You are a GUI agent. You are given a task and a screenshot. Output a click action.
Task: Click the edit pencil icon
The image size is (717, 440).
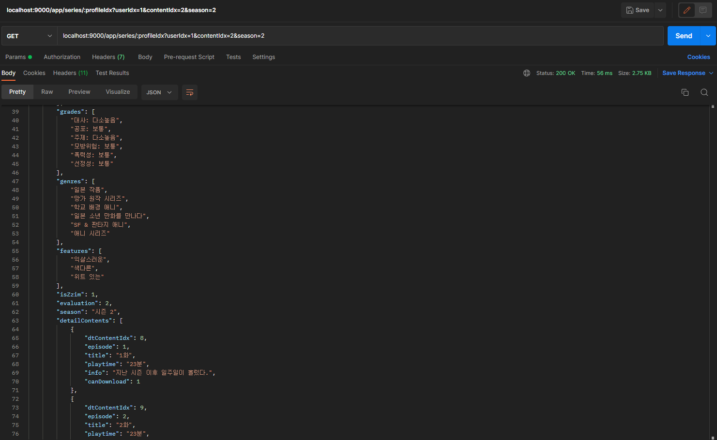686,10
